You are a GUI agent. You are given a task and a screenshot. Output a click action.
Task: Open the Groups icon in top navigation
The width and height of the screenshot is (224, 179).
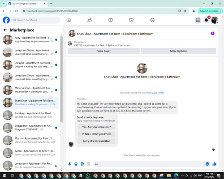pyautogui.click(x=152, y=20)
